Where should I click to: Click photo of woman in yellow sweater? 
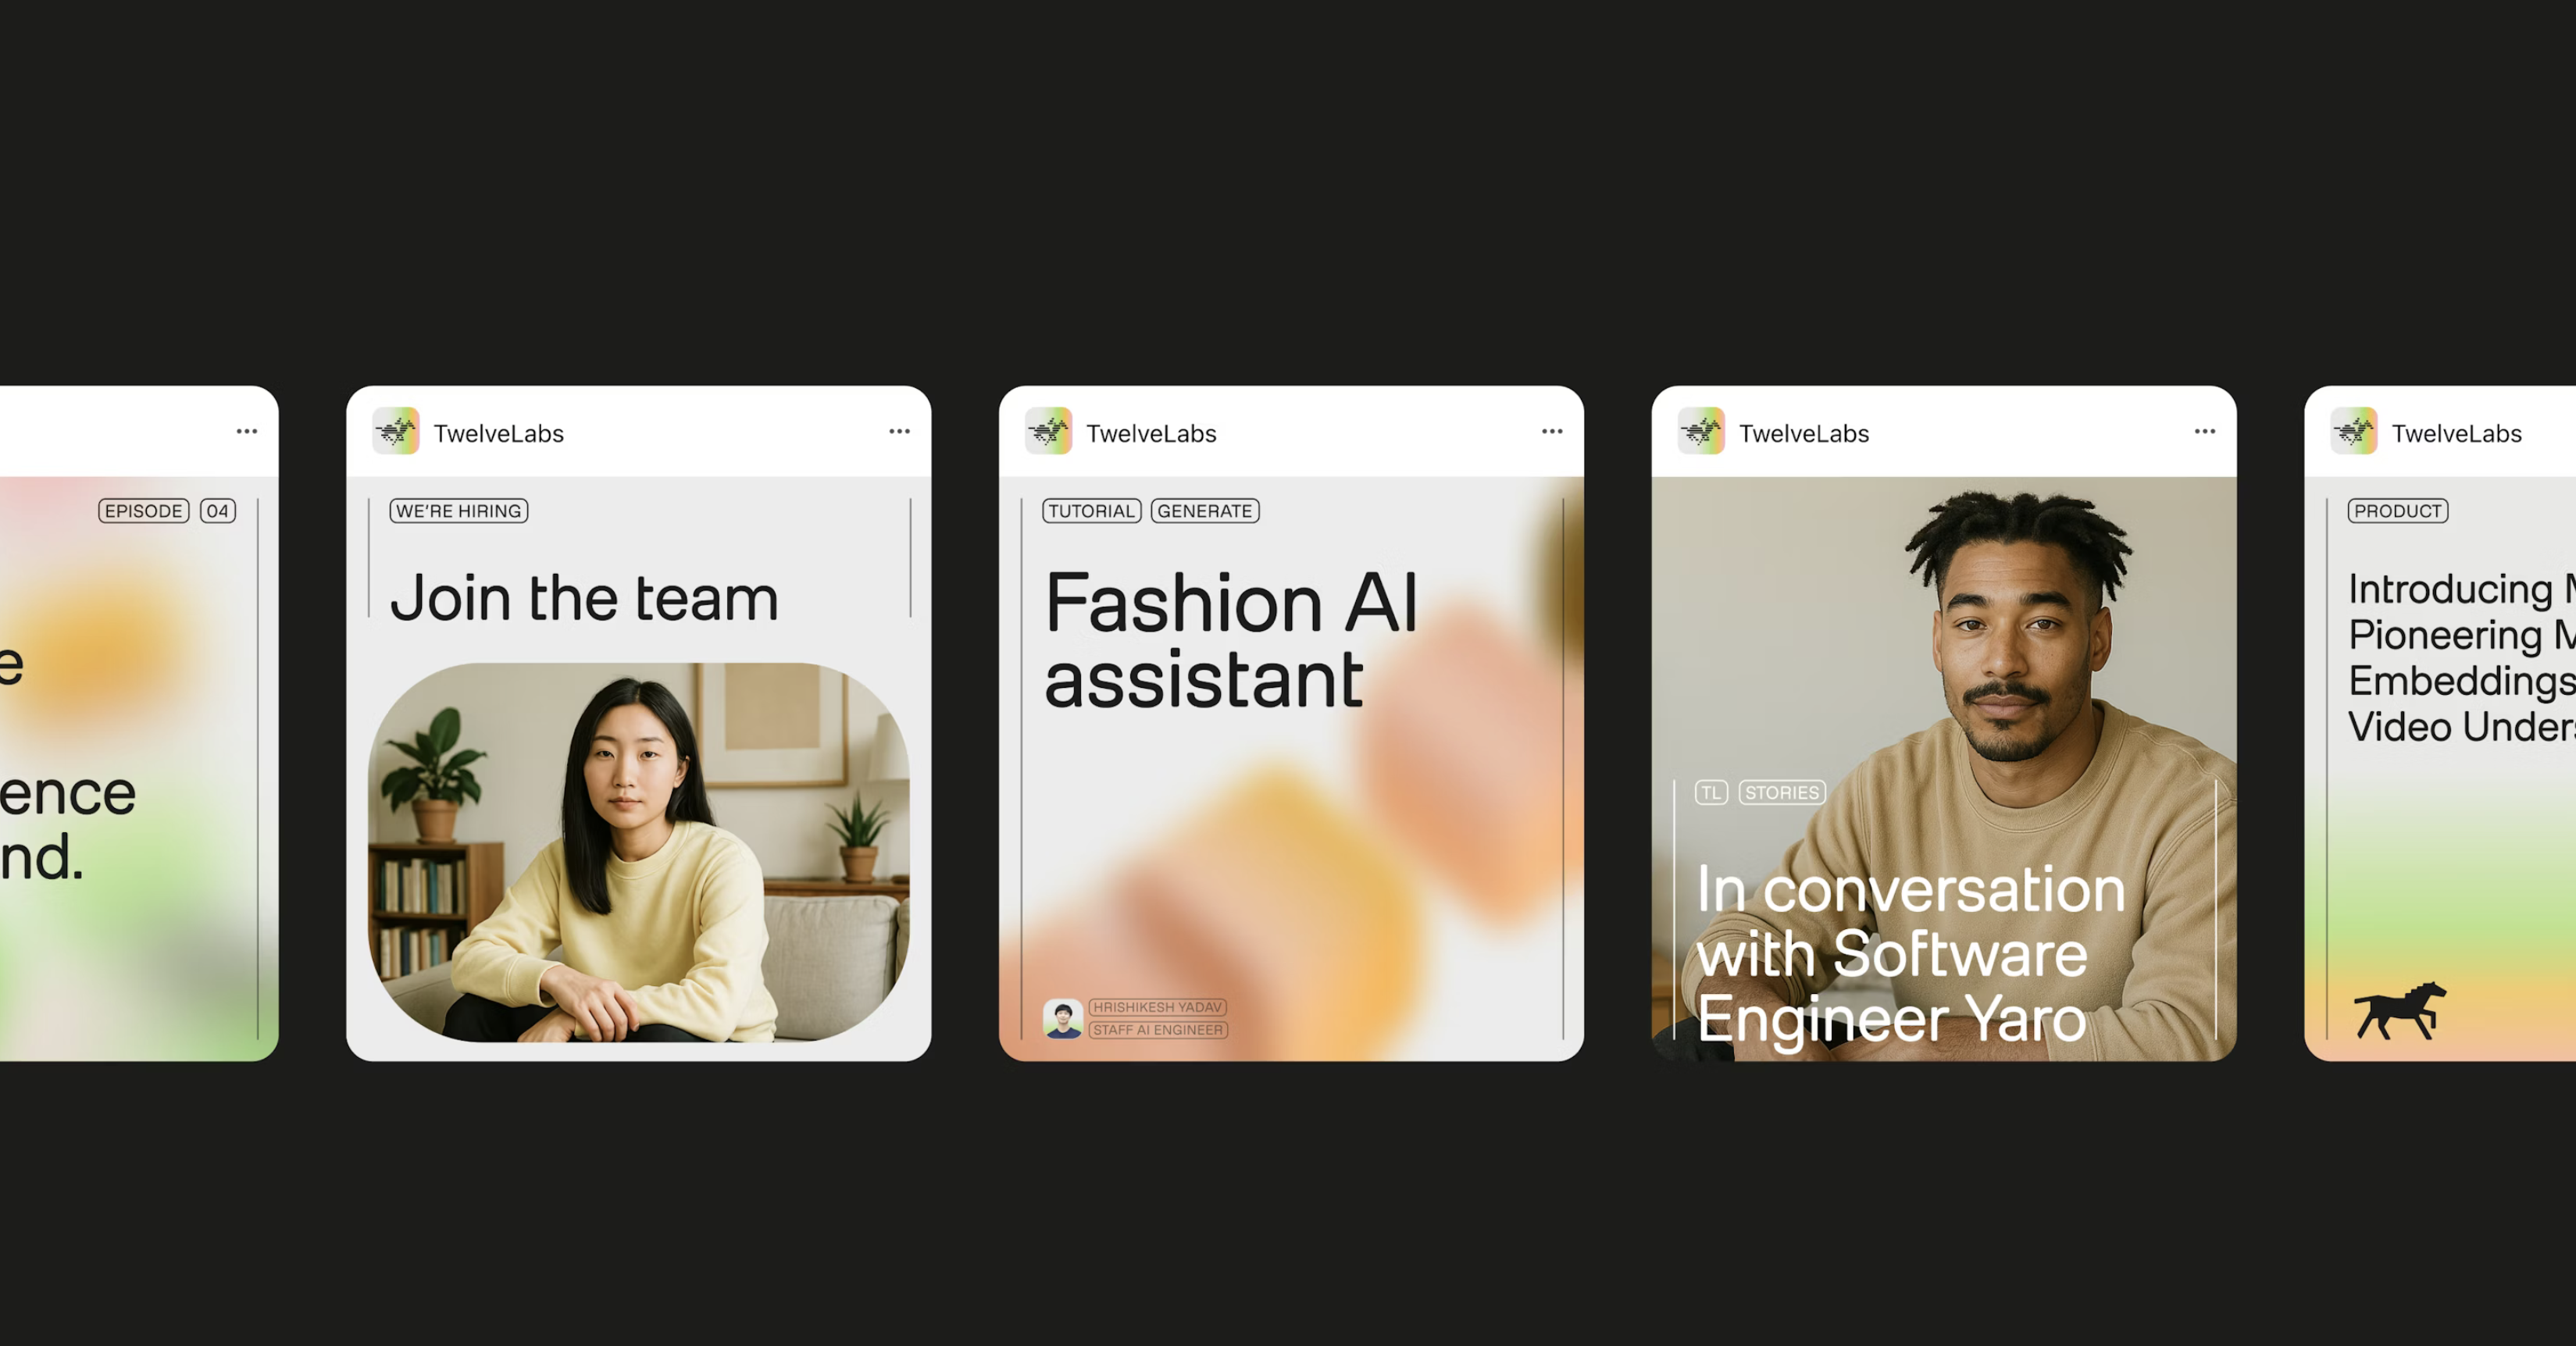(638, 851)
